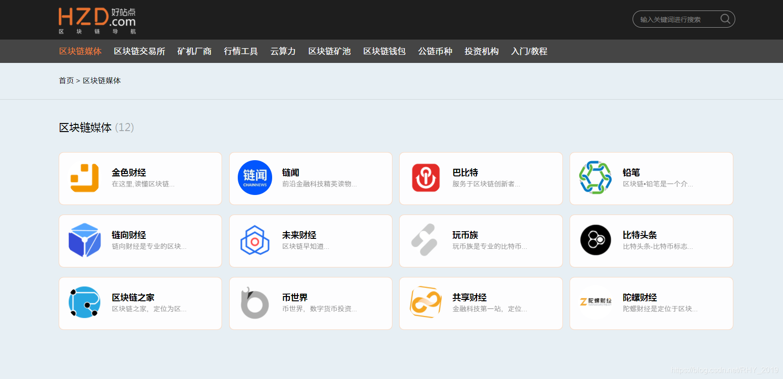Click the 链向财经 blue cube logo
783x379 pixels.
coord(85,240)
